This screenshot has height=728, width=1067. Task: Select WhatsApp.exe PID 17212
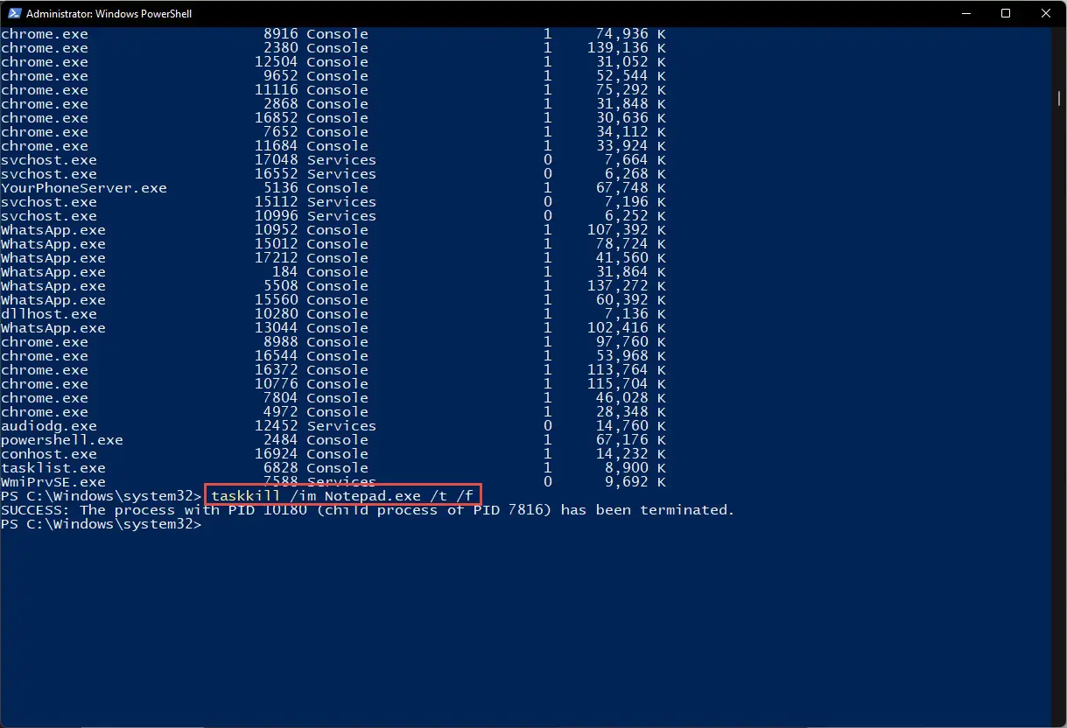pyautogui.click(x=277, y=258)
